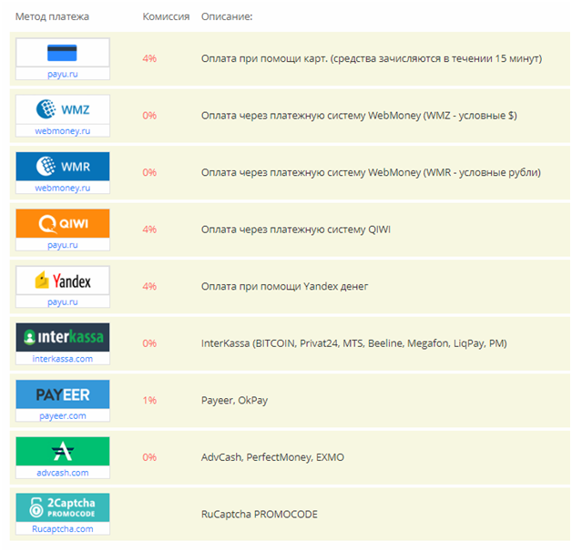
Task: Click 'Оплата при помощи Yandex денег' text
Action: tap(284, 286)
